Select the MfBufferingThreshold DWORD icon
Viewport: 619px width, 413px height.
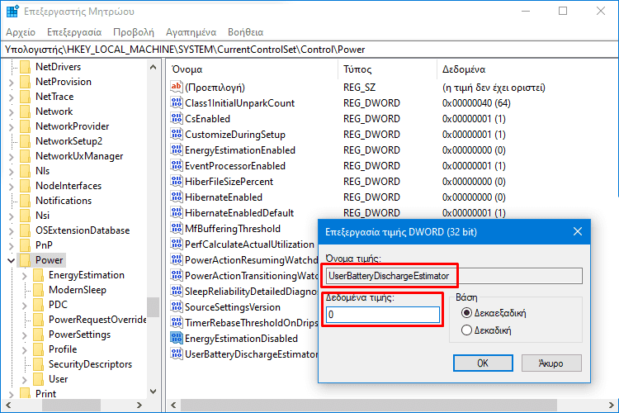click(177, 229)
